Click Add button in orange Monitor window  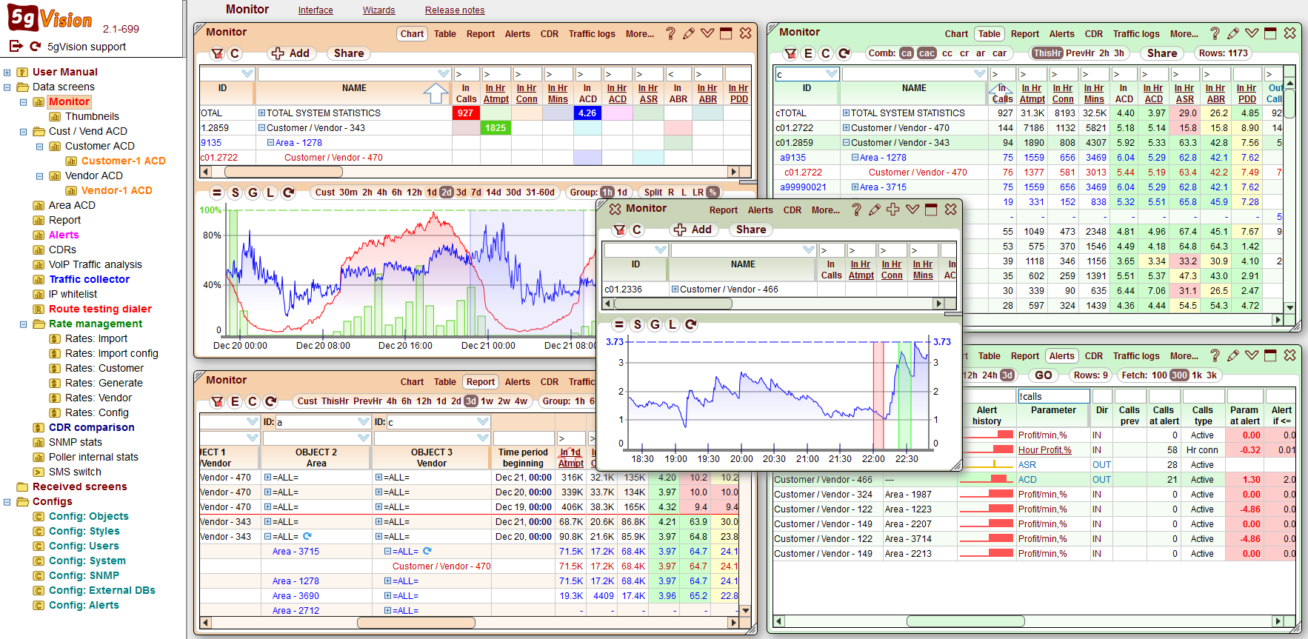291,53
